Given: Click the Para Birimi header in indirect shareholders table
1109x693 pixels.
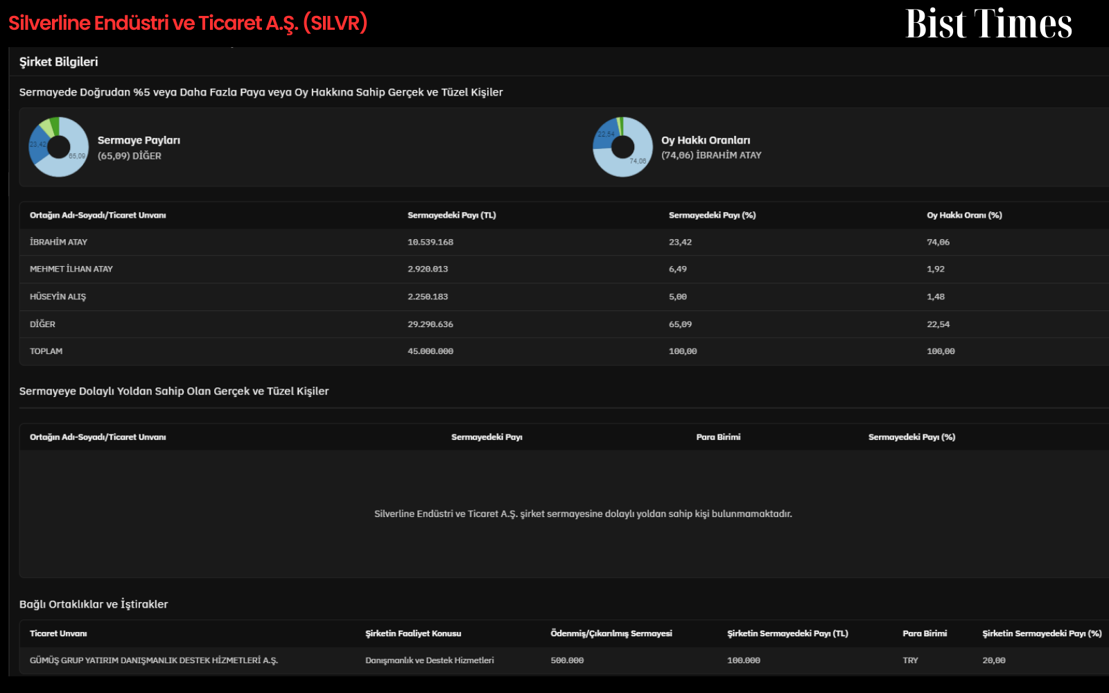Looking at the screenshot, I should (x=719, y=437).
